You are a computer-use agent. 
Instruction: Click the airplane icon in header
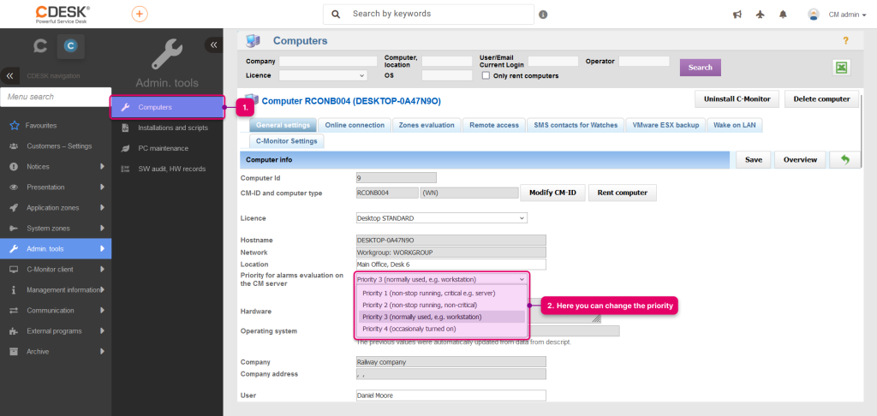(760, 15)
